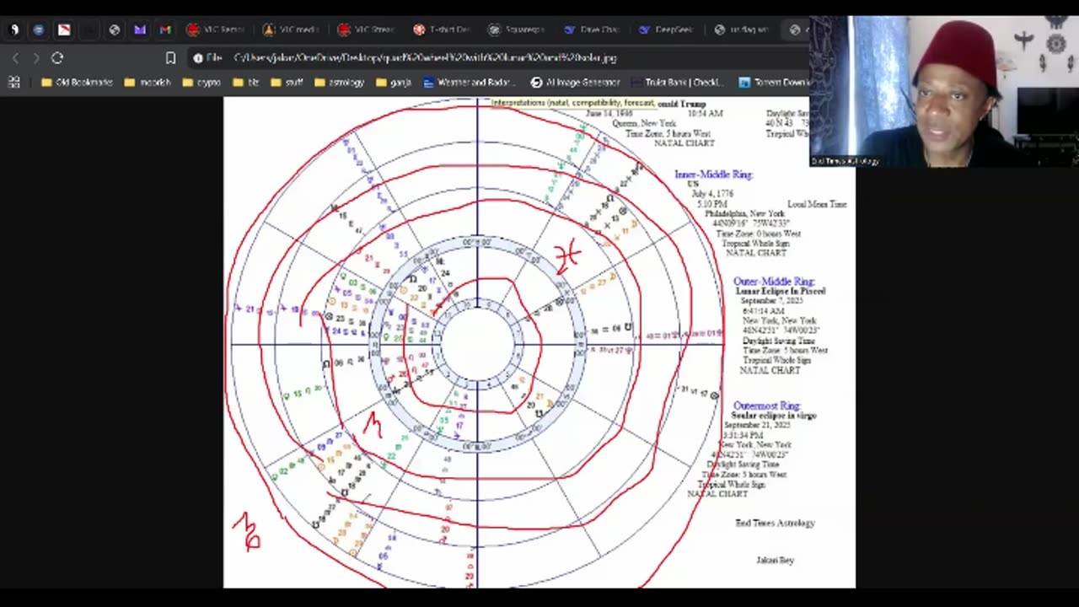1079x607 pixels.
Task: Go back to previous page
Action: [15, 58]
